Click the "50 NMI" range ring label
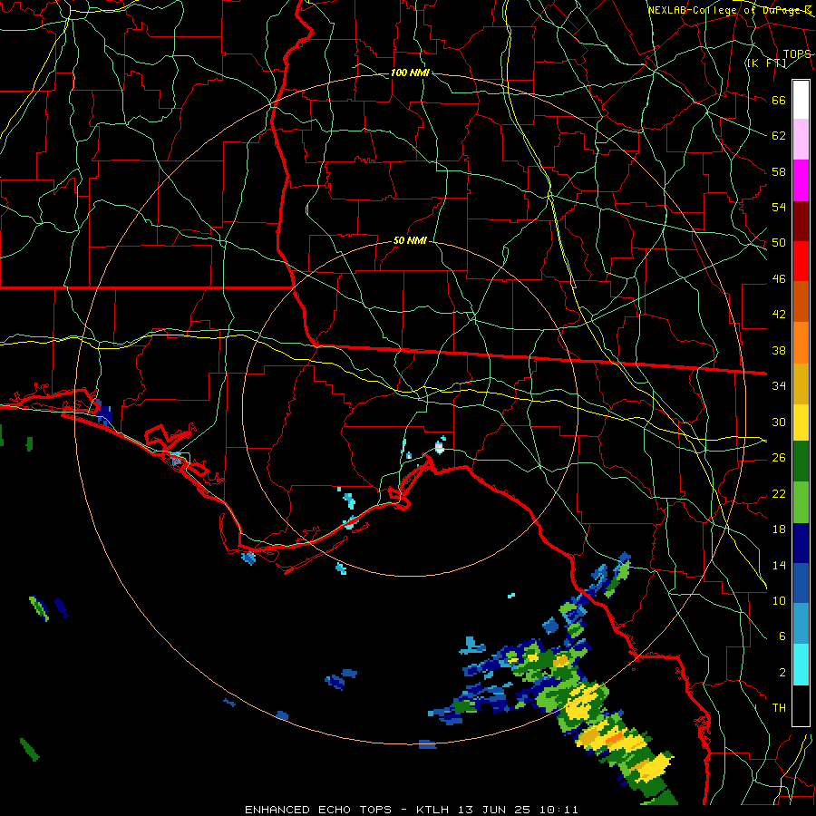 410,240
